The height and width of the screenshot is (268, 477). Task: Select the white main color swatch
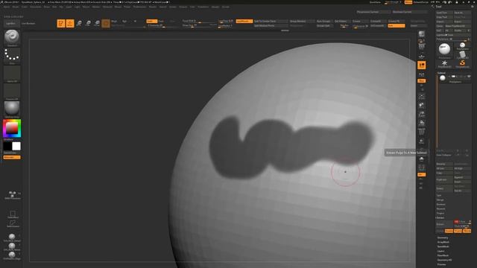tap(16, 146)
